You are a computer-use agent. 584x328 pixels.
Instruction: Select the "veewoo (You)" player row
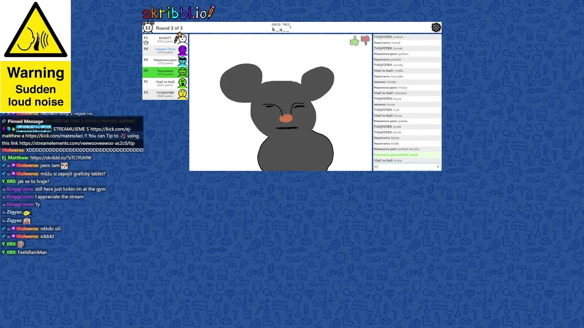[165, 51]
